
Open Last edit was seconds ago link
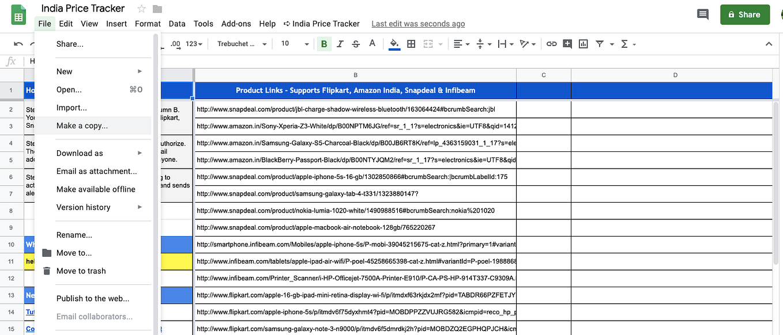(x=417, y=24)
